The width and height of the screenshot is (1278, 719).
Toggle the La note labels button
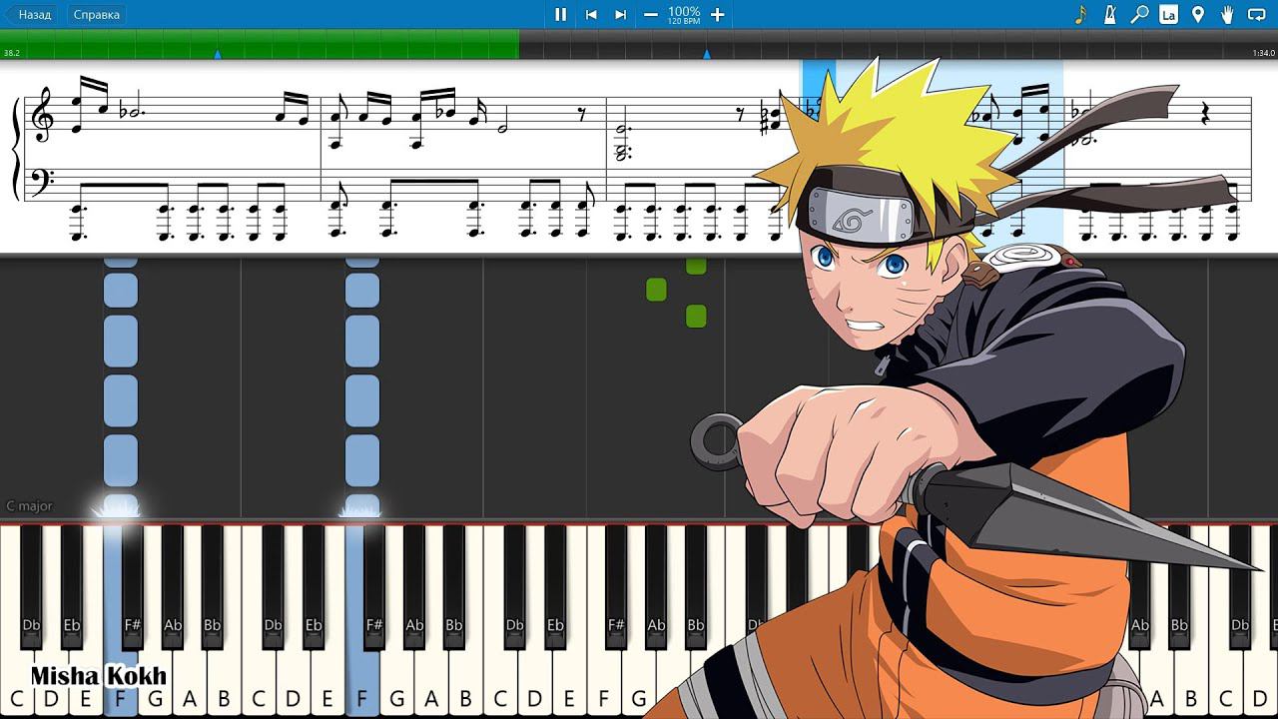click(1168, 14)
